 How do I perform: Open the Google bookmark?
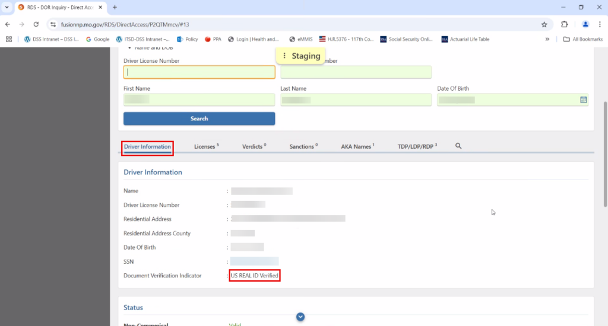98,39
